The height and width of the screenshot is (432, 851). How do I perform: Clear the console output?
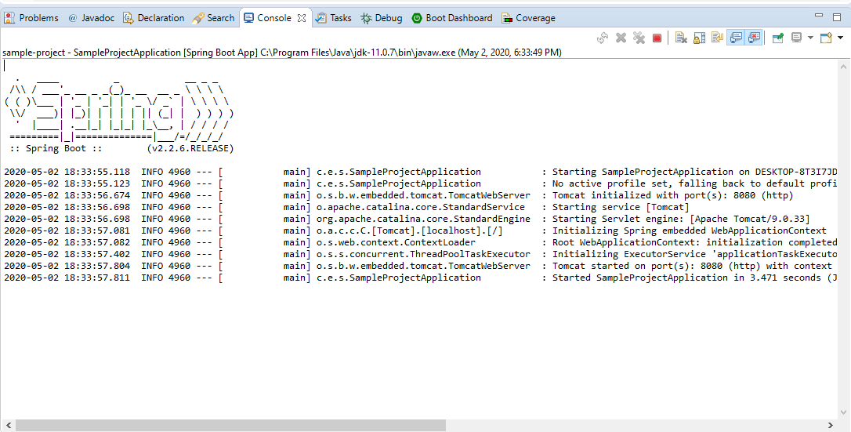click(x=681, y=38)
